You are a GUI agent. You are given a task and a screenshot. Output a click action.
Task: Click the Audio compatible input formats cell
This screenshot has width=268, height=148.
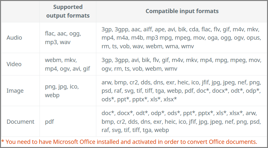point(182,38)
